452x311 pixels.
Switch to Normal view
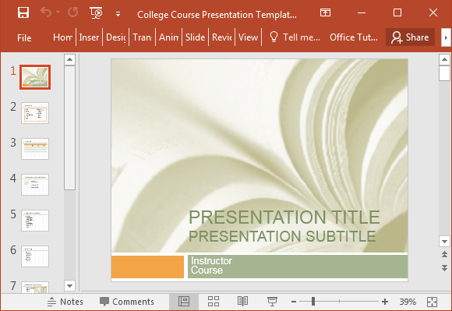184,302
